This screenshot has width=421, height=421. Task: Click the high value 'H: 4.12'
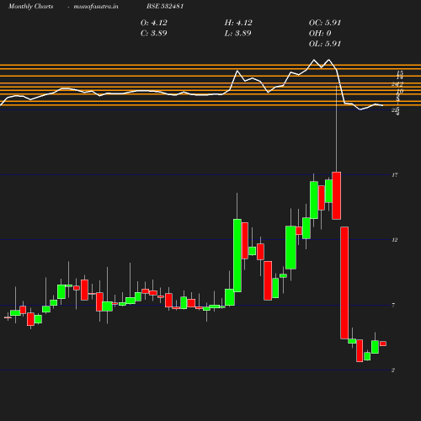(x=238, y=23)
